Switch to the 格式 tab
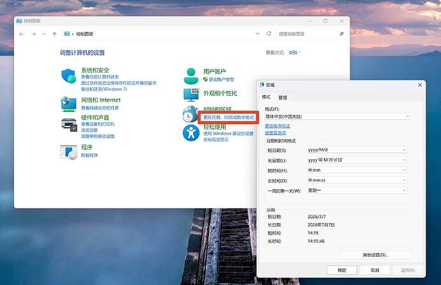The image size is (441, 285). [266, 97]
